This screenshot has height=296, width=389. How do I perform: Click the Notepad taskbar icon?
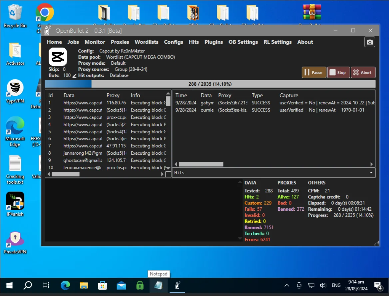(158, 286)
